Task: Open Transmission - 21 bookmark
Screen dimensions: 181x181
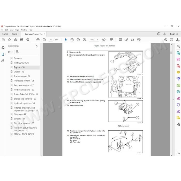Action: tap(22, 76)
